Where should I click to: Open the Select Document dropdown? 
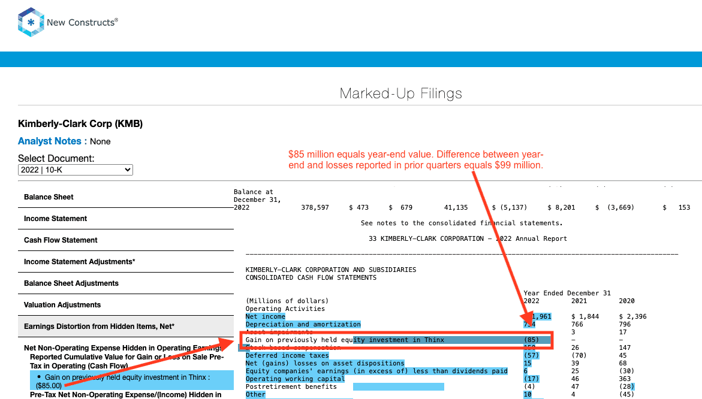click(x=75, y=170)
